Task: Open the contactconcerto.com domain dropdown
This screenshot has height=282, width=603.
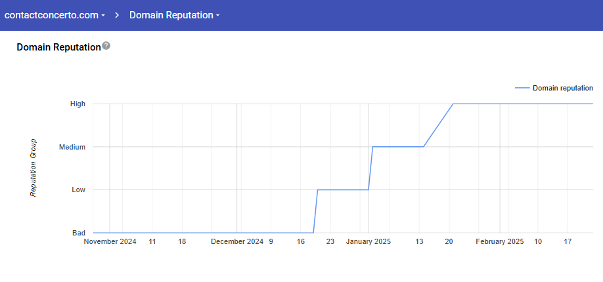Action: tap(55, 15)
